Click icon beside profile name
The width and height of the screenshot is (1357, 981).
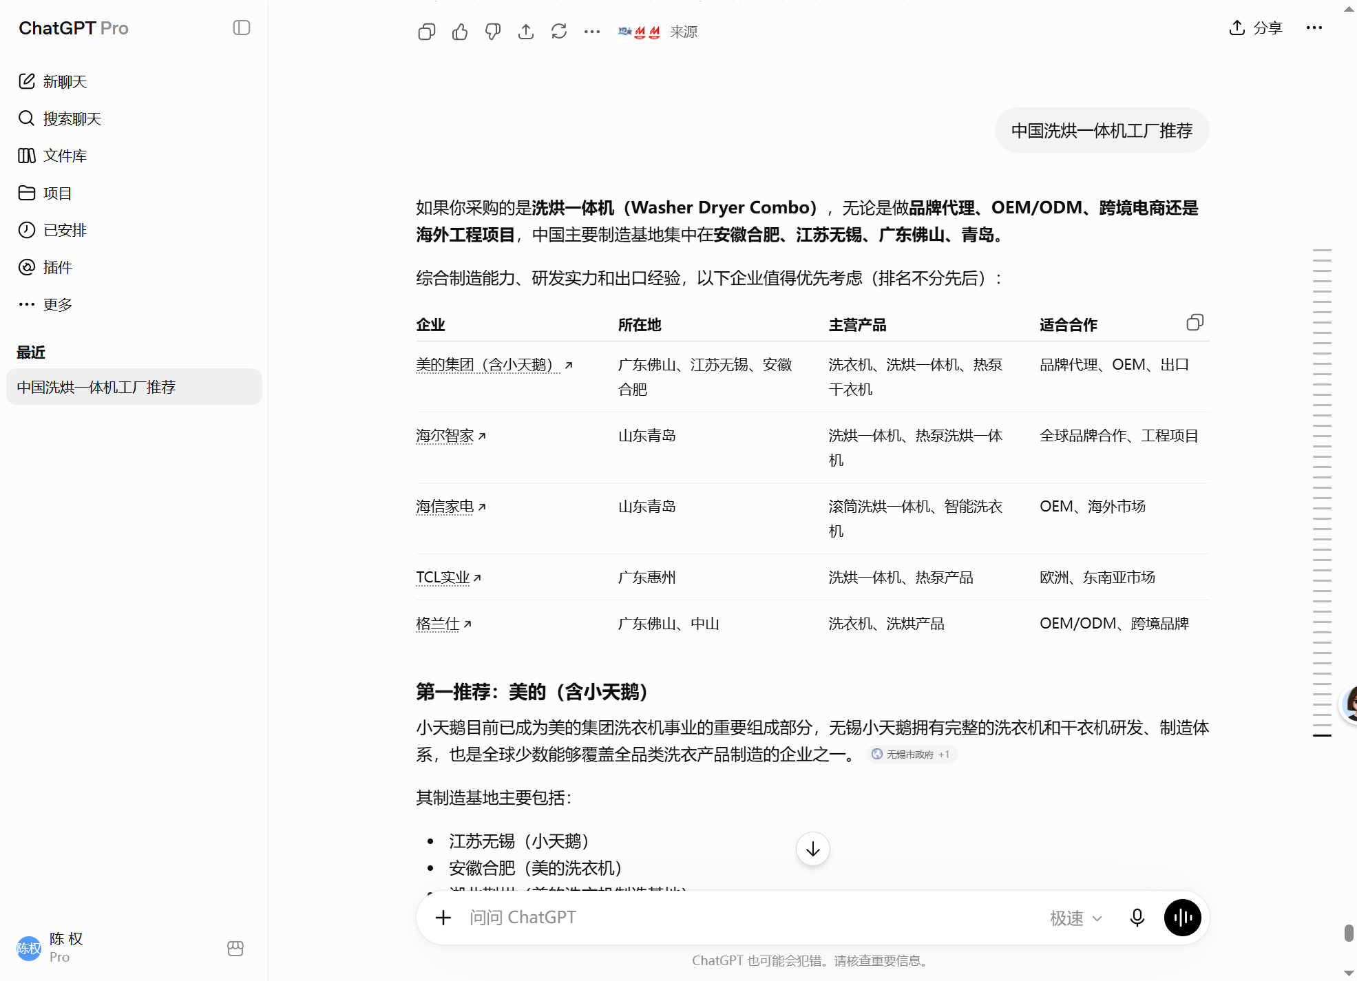(x=235, y=949)
